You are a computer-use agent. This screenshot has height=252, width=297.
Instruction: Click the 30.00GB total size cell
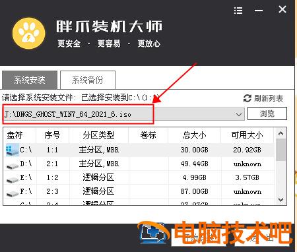coord(194,150)
